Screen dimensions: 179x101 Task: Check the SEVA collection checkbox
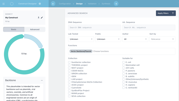pyautogui.click(x=69, y=96)
